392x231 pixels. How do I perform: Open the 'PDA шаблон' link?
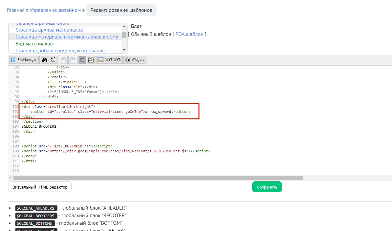click(x=189, y=34)
